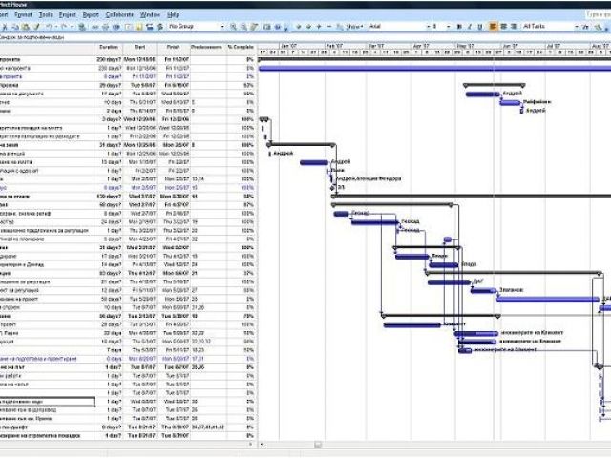Apply Underline formatting from the toolbar

(479, 26)
